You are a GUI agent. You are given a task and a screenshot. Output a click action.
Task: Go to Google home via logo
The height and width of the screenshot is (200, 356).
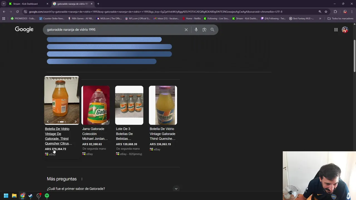coord(24,29)
